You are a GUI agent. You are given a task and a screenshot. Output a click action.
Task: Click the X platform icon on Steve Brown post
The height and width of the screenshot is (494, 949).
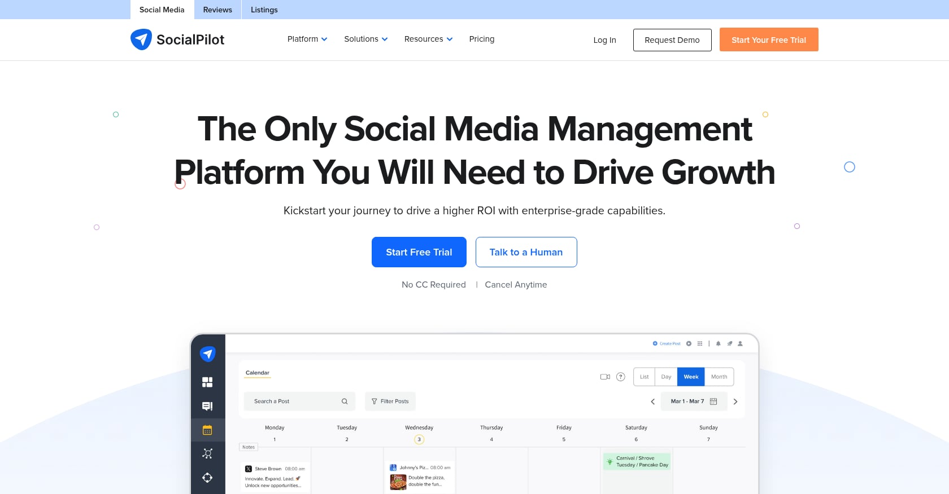coord(249,469)
